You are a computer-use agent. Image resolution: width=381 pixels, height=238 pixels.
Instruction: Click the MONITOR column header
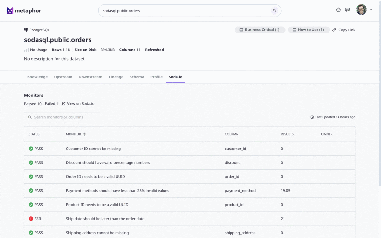[73, 134]
